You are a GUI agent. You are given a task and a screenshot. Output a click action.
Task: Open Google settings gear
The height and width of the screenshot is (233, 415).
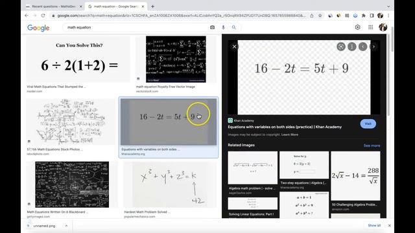click(357, 27)
